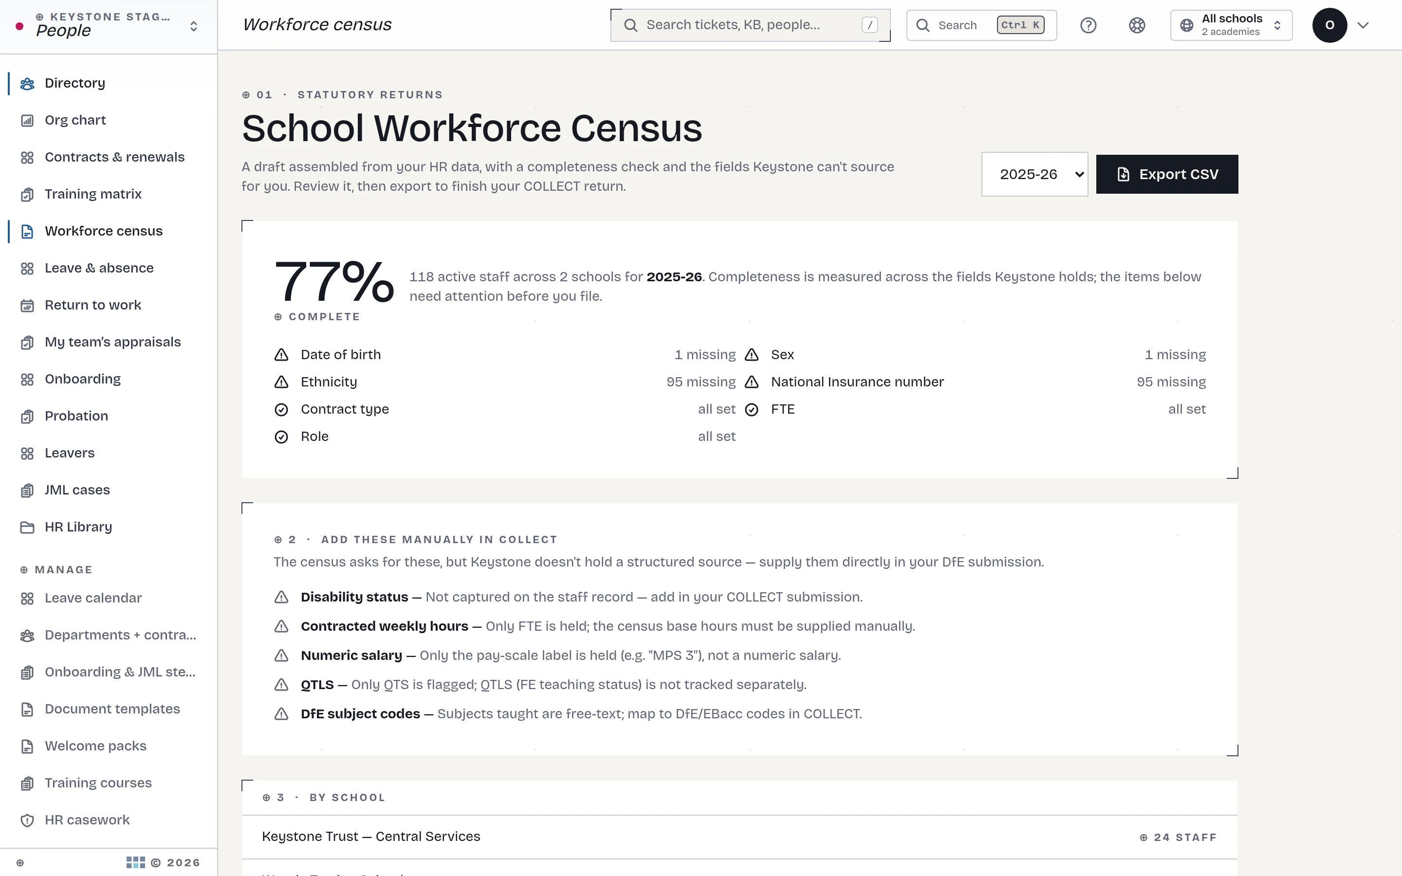Click the My team's appraisals icon
The height and width of the screenshot is (876, 1402).
point(27,343)
